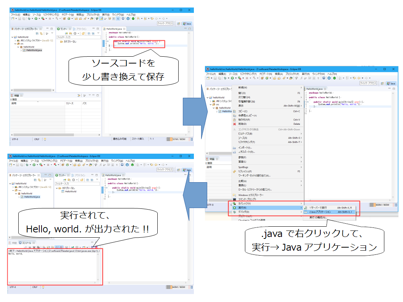Click garbage collector trash icon in top-left window
This screenshot has height=302, width=403.
[x=192, y=139]
